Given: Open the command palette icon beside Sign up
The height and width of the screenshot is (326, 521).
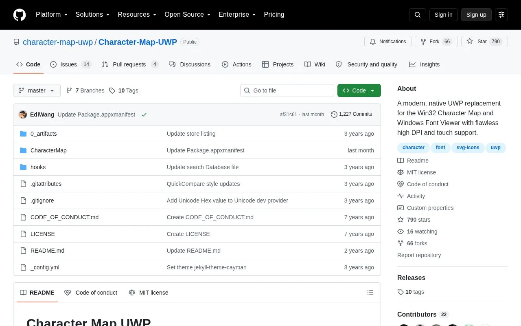Looking at the screenshot, I should [x=501, y=15].
